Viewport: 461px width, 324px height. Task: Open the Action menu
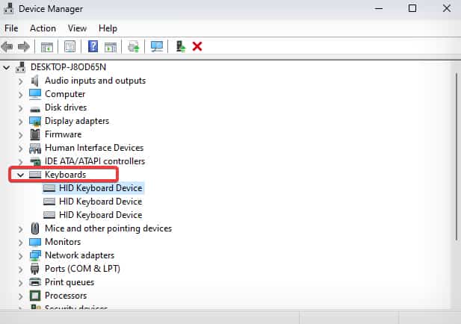click(x=43, y=28)
